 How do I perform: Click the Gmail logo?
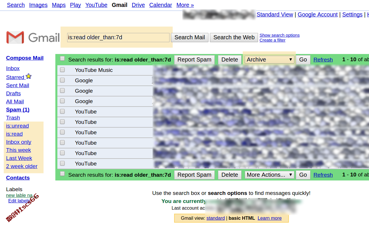point(33,37)
